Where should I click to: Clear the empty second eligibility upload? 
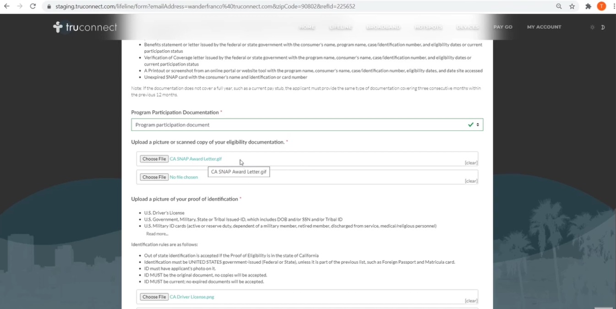click(x=471, y=181)
